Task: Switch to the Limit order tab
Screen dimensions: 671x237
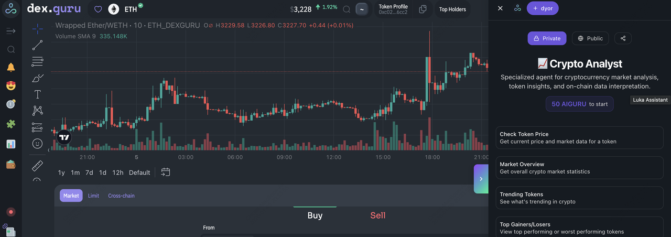Action: [93, 196]
